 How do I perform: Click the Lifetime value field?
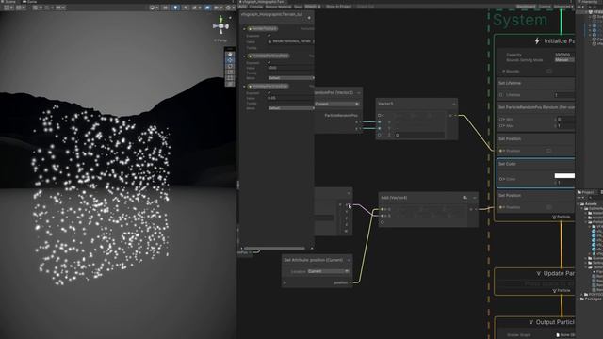coord(564,95)
